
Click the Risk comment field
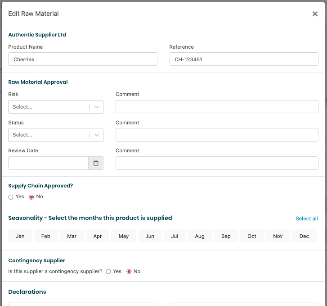217,107
